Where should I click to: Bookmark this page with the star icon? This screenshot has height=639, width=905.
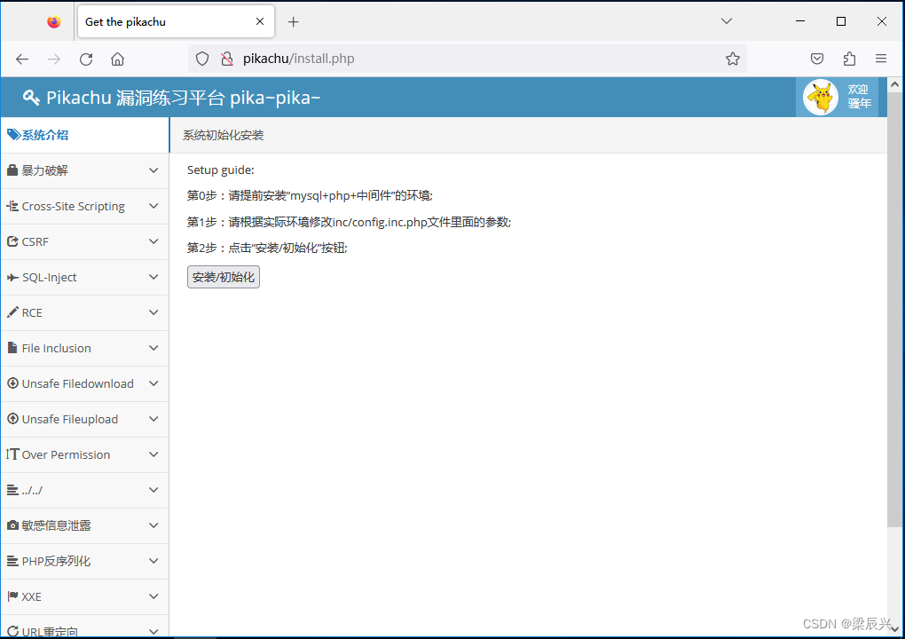732,59
